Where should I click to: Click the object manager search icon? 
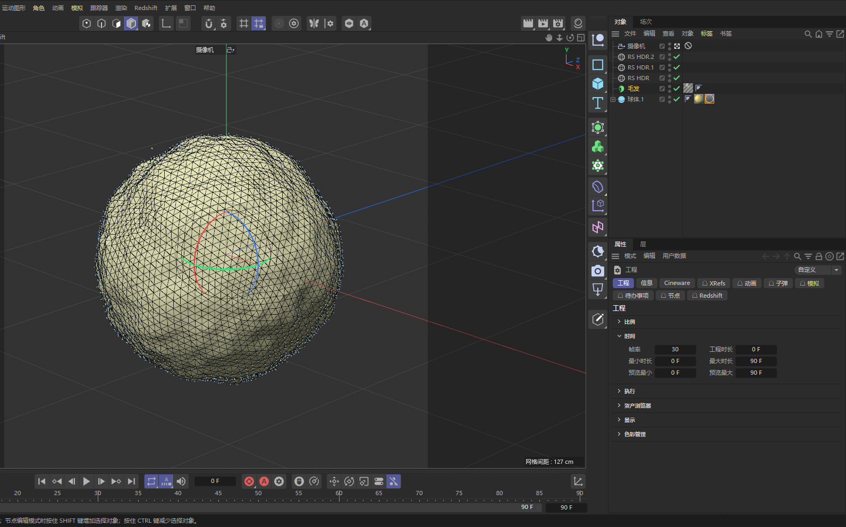(x=808, y=34)
